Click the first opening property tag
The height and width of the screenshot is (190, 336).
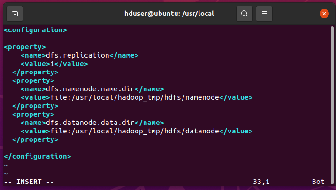25,47
